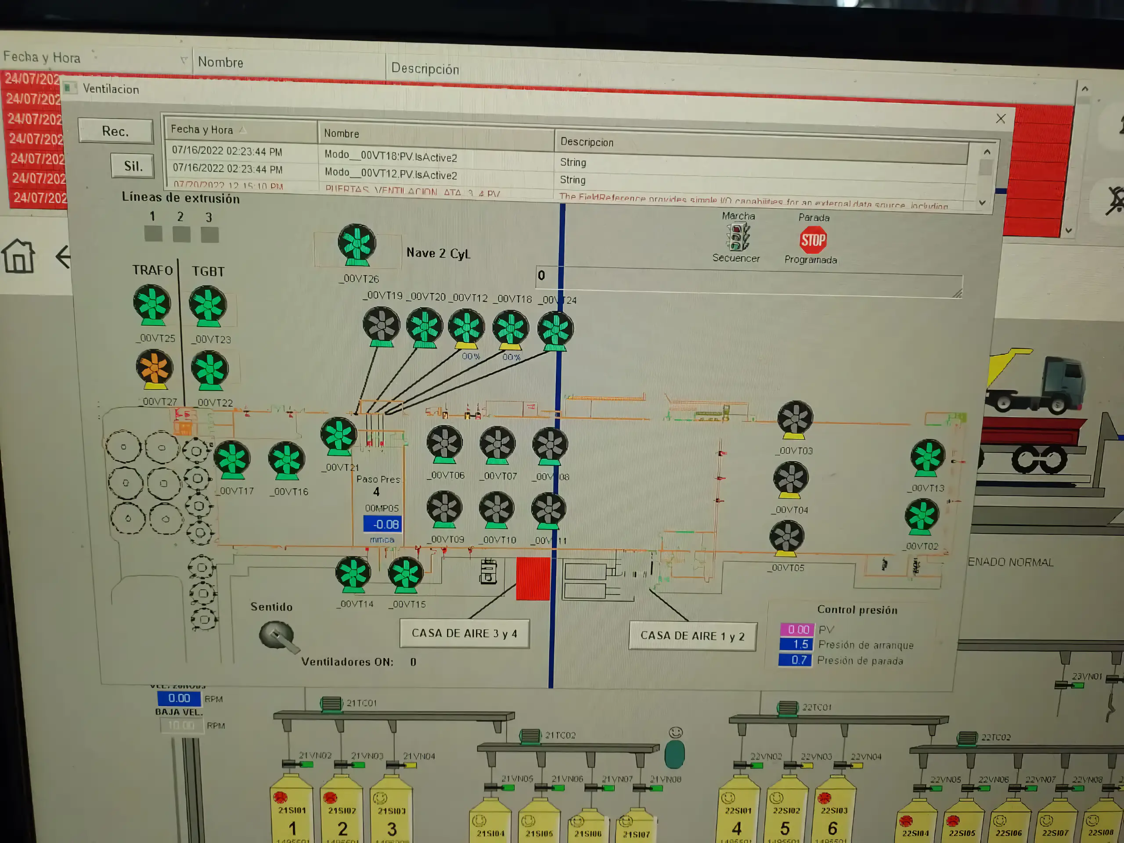Select the _00VT24 fan

pos(555,331)
